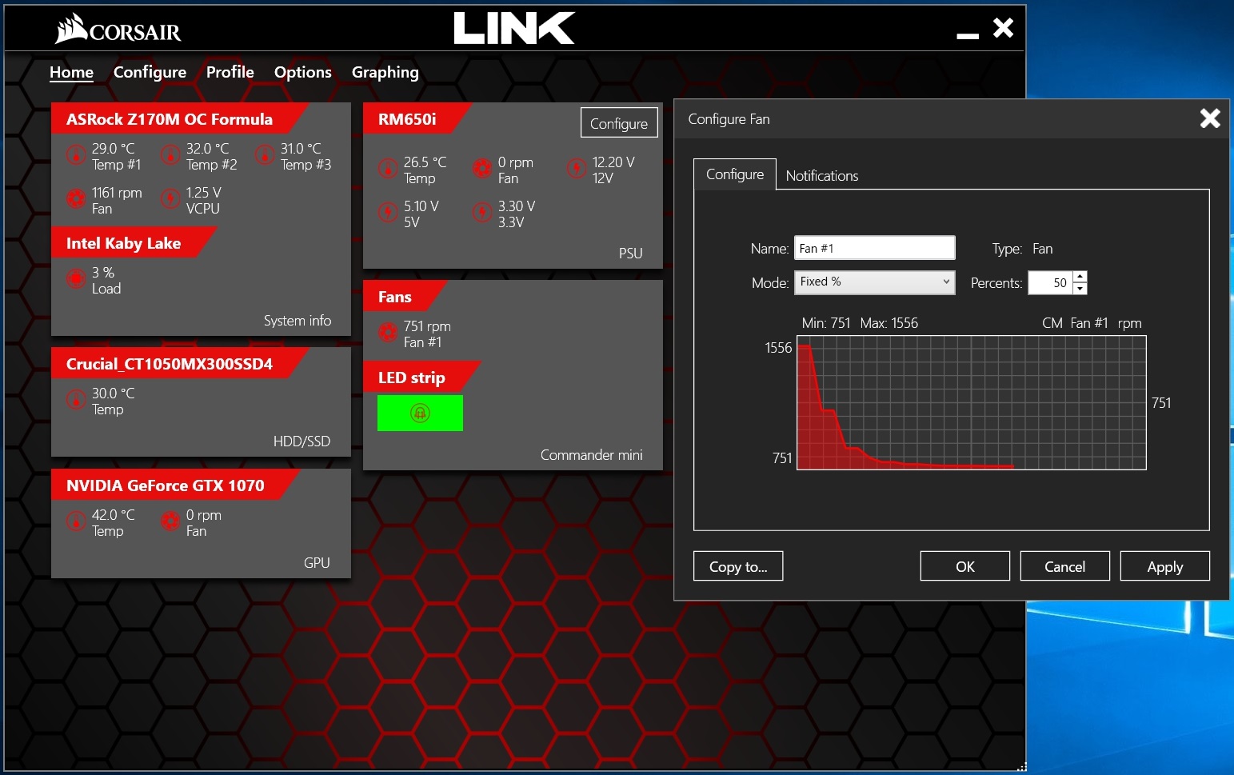
Task: Minimize the Corsair Link window
Action: 968,35
